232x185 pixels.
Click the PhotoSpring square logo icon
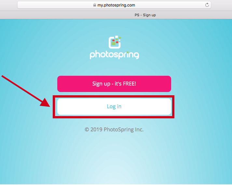(115, 42)
